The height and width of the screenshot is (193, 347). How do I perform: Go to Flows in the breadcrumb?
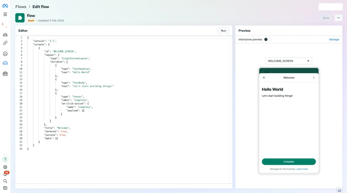click(21, 7)
